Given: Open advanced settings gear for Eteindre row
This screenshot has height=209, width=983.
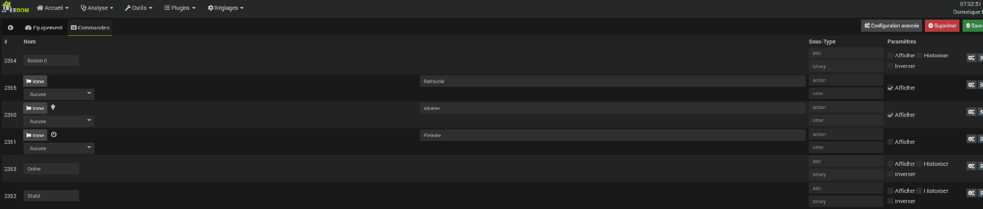Looking at the screenshot, I should click(971, 139).
